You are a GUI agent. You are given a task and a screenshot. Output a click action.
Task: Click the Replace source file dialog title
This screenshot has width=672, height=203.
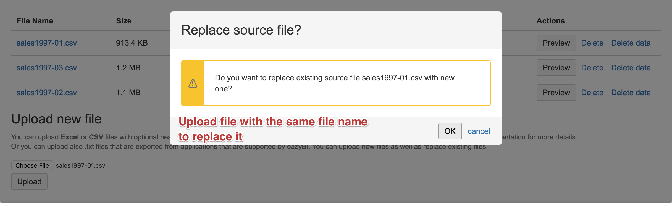point(241,30)
